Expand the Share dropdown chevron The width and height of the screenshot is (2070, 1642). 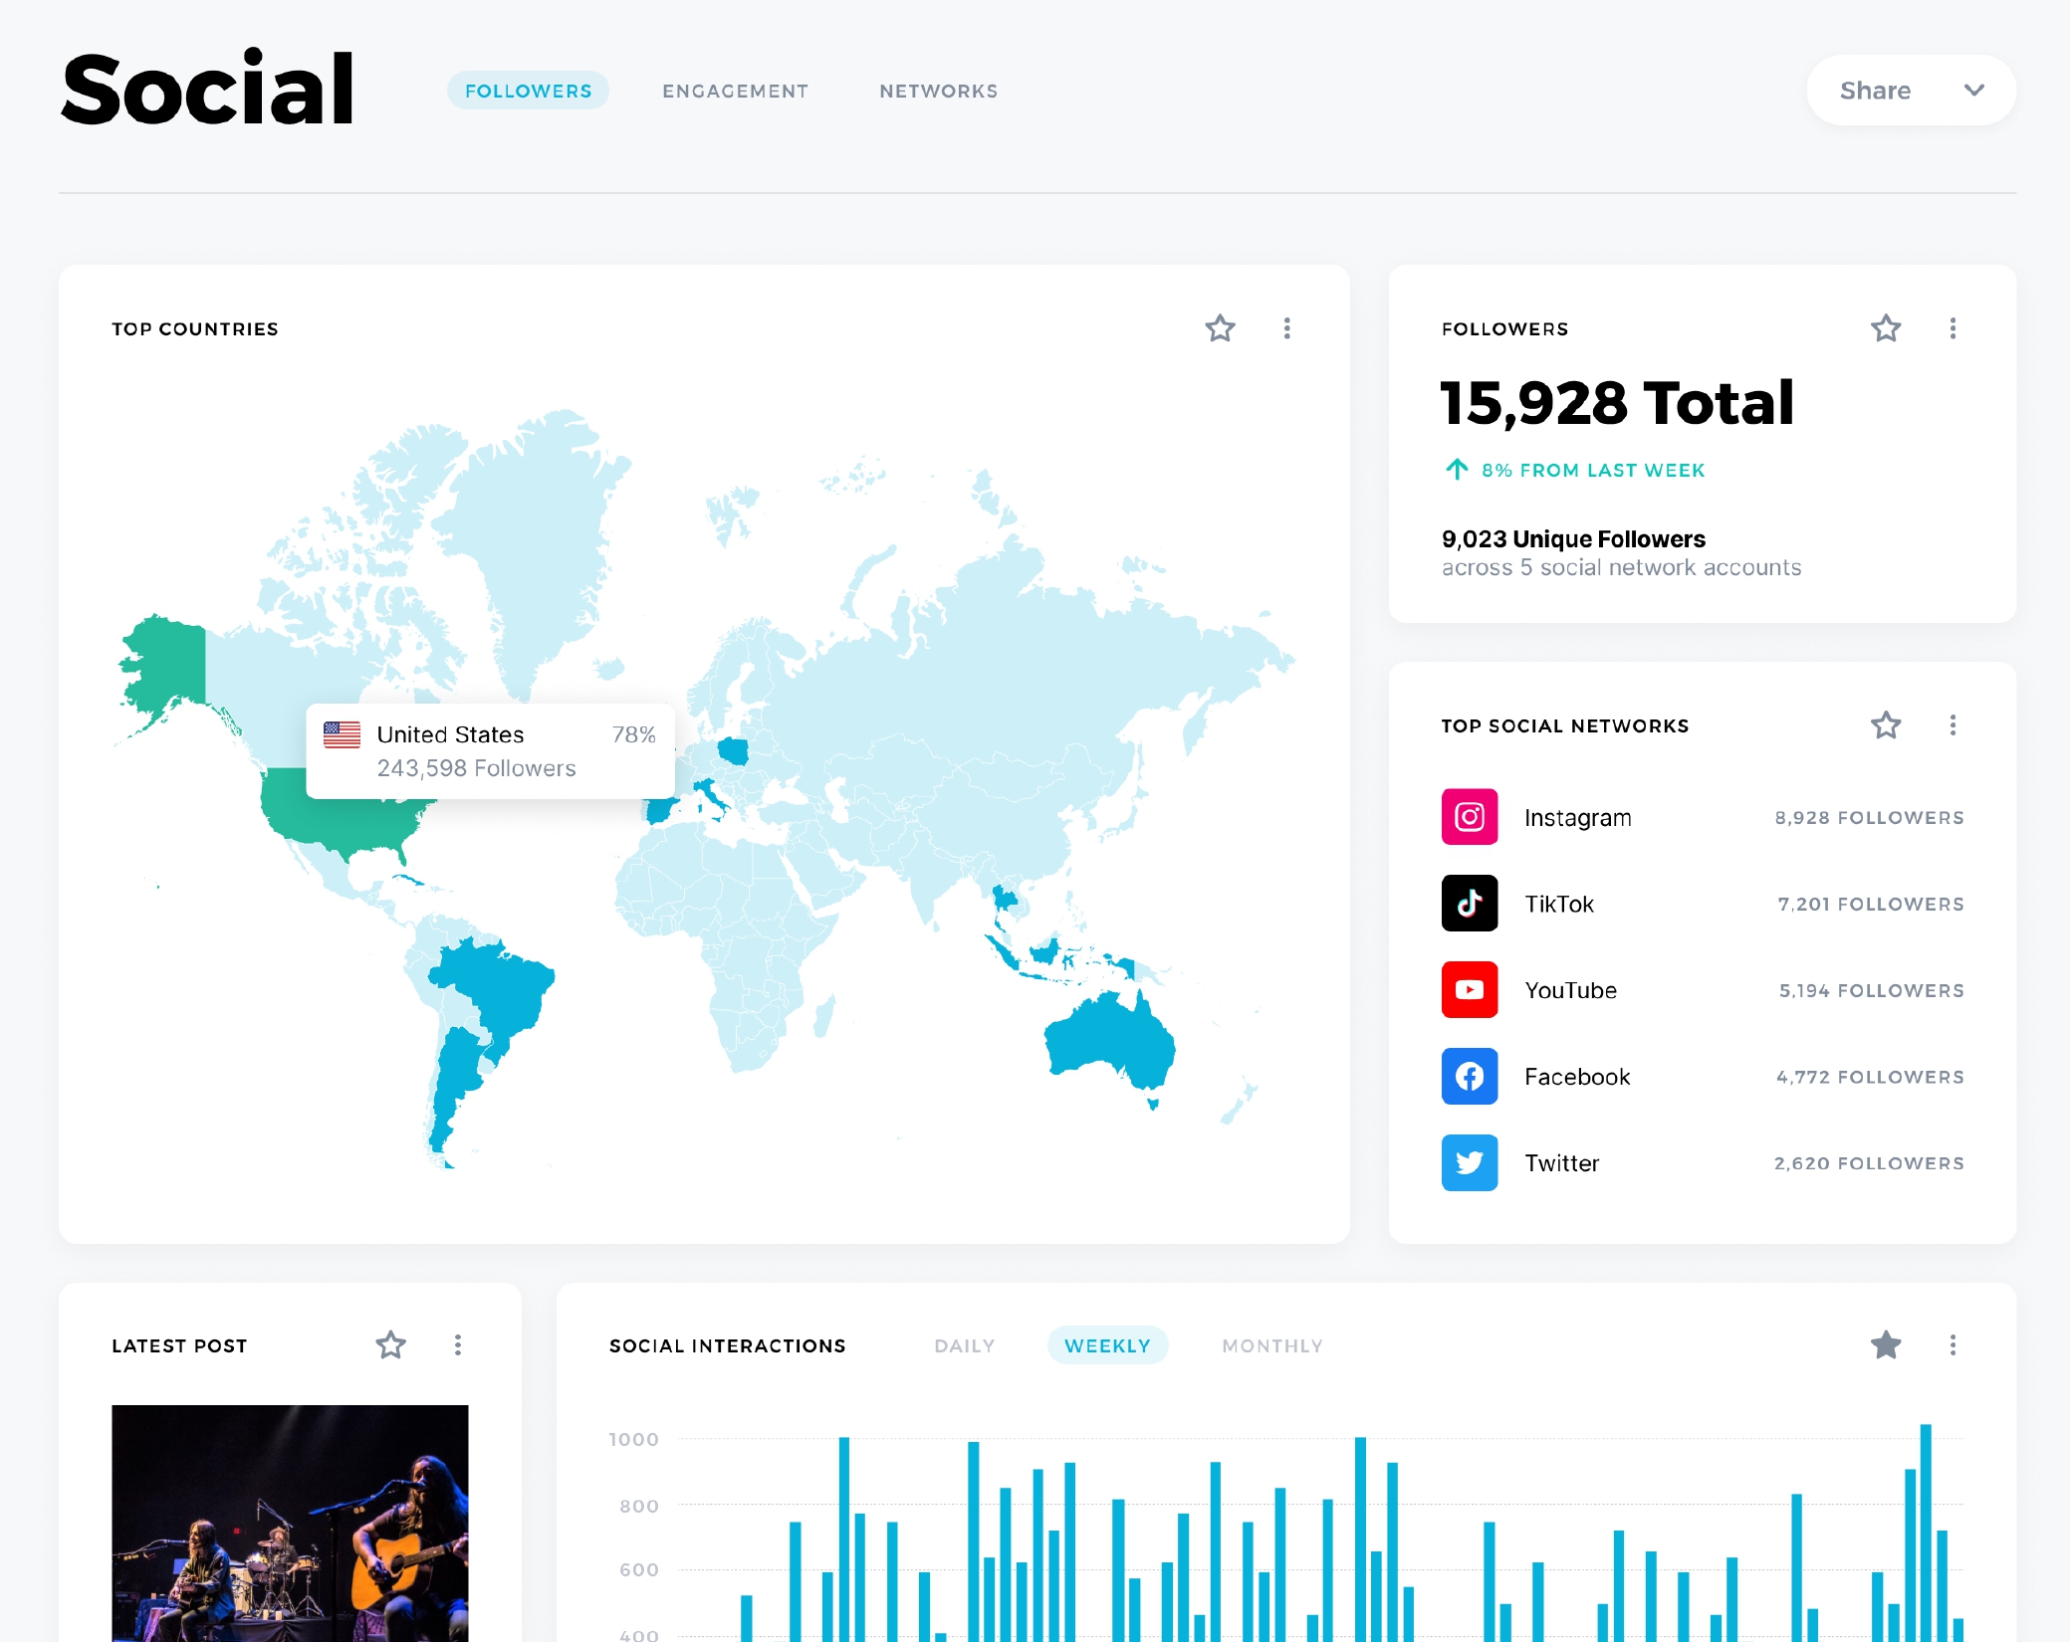click(x=1973, y=91)
